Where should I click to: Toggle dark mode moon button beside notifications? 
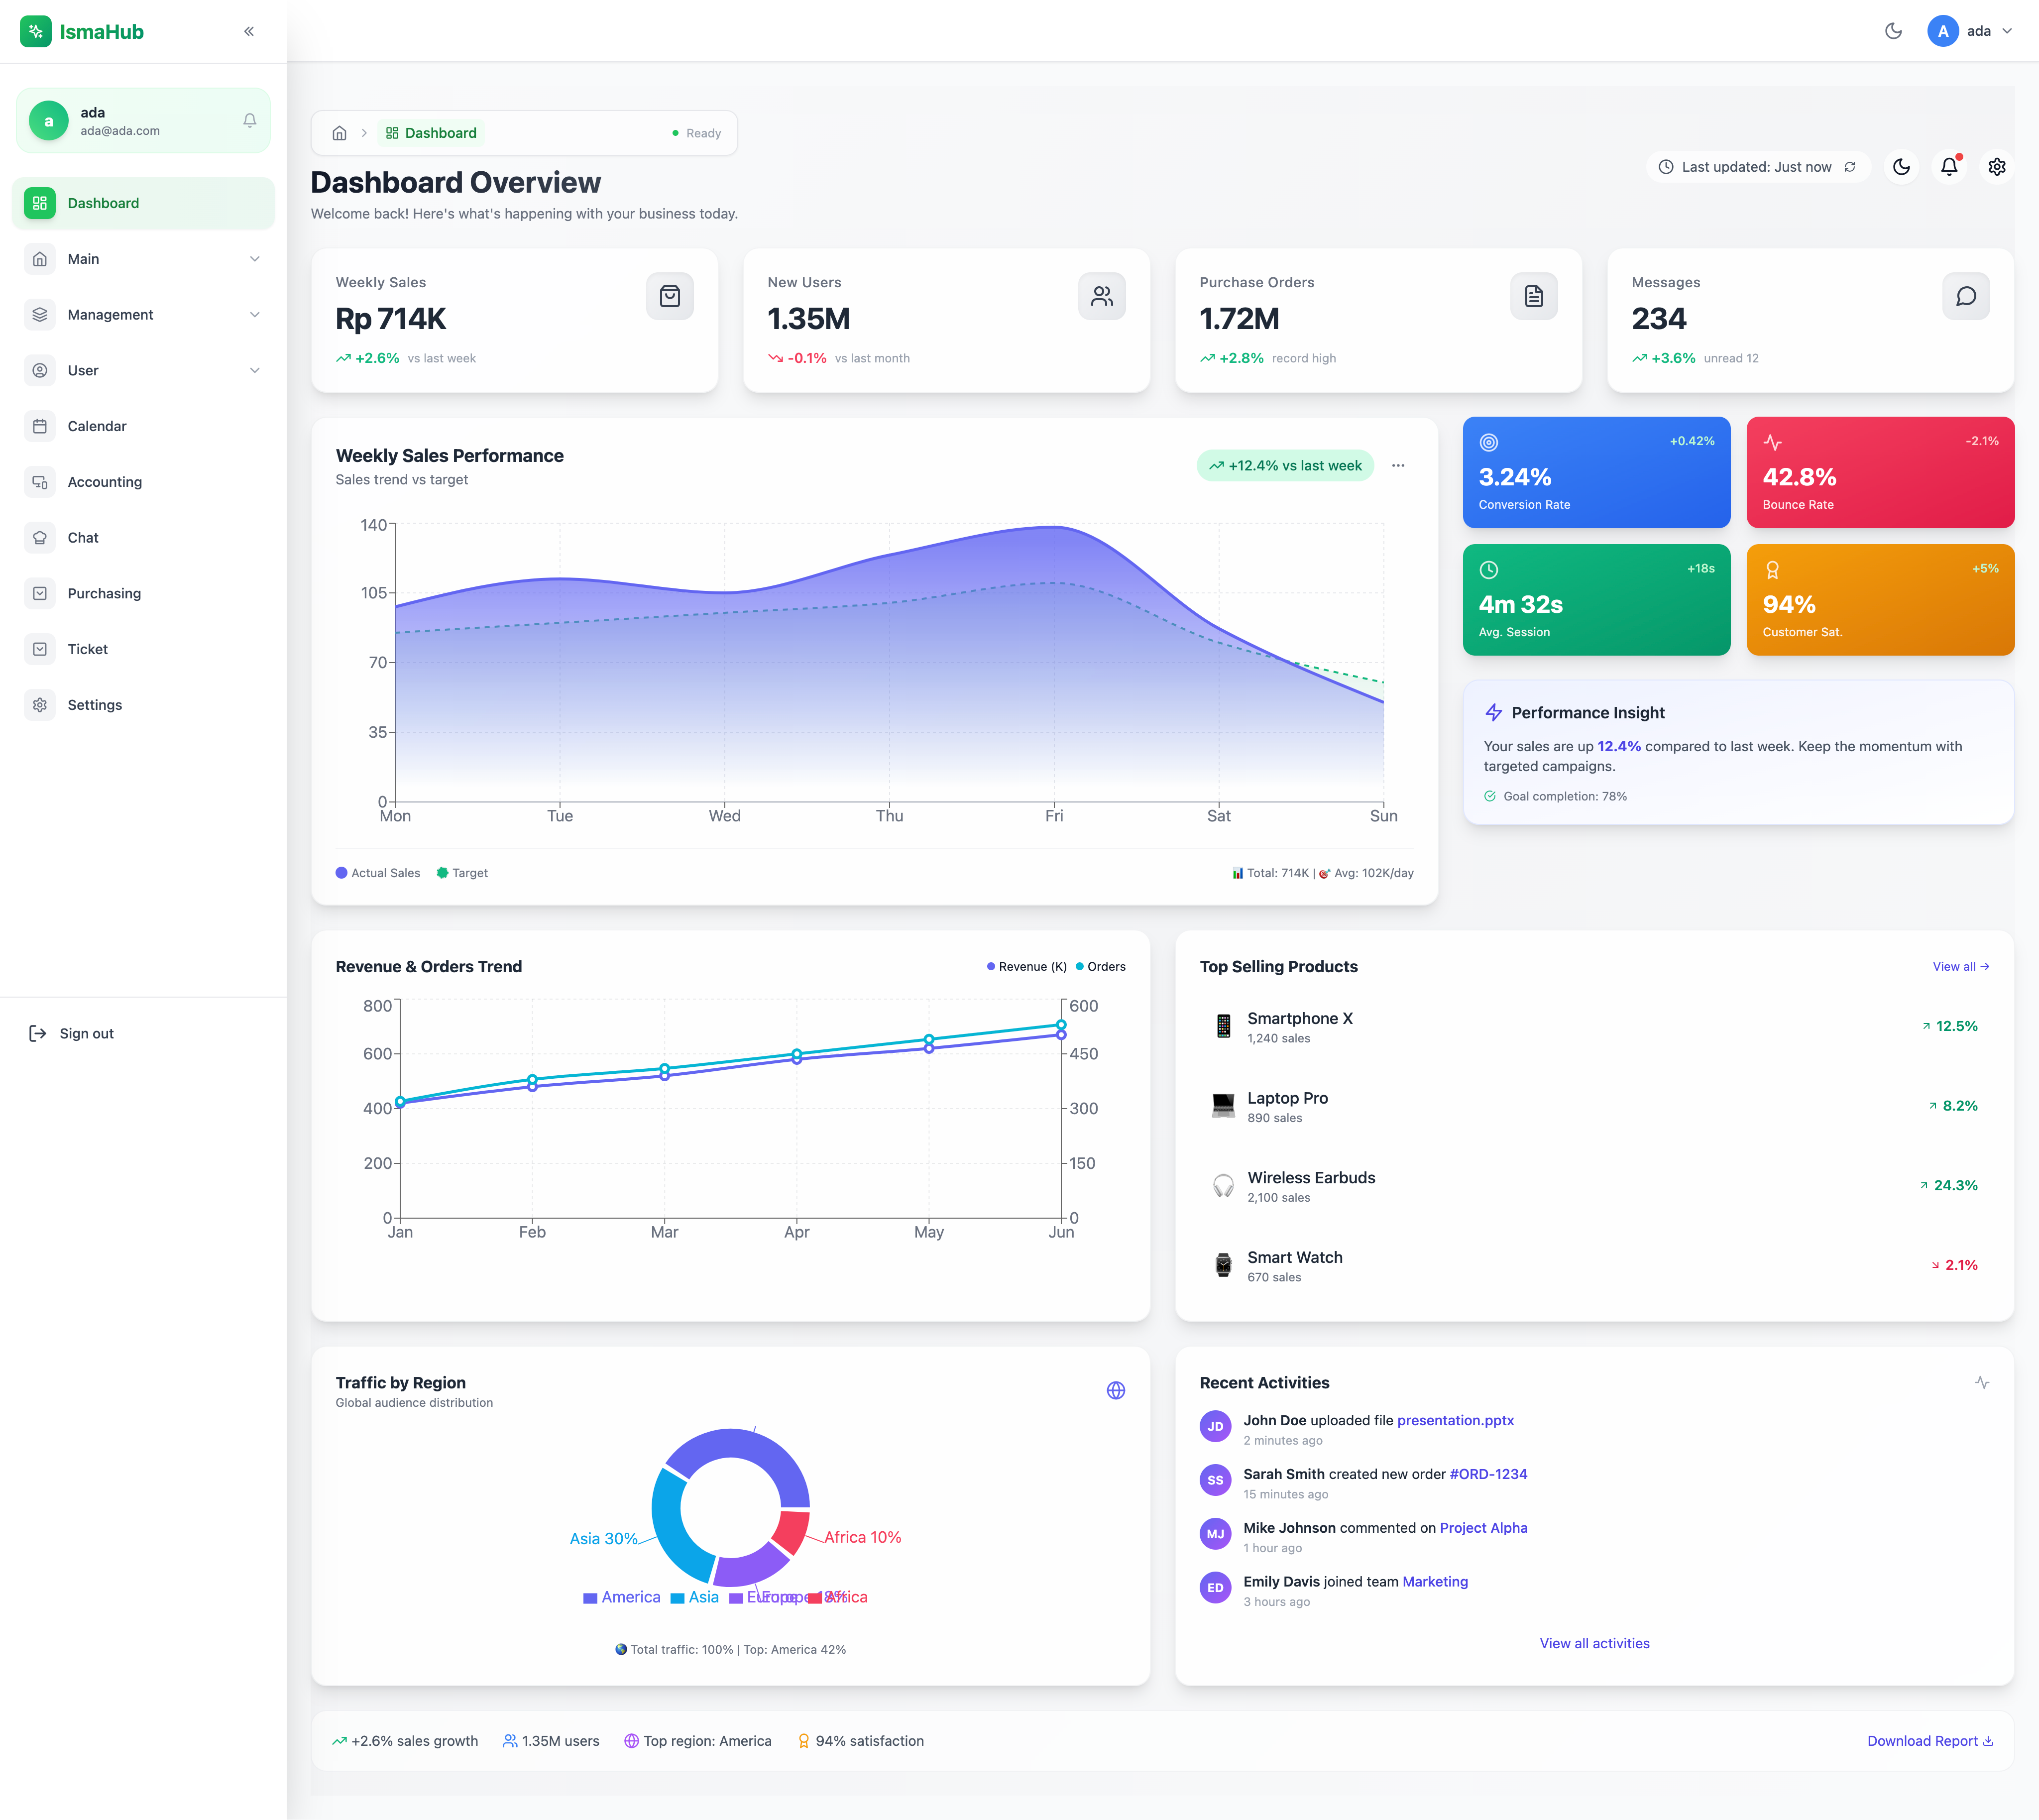1901,167
